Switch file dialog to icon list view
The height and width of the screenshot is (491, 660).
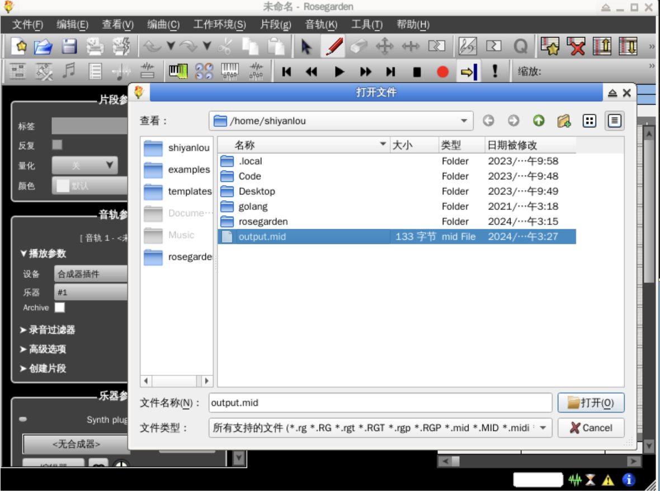pos(590,121)
